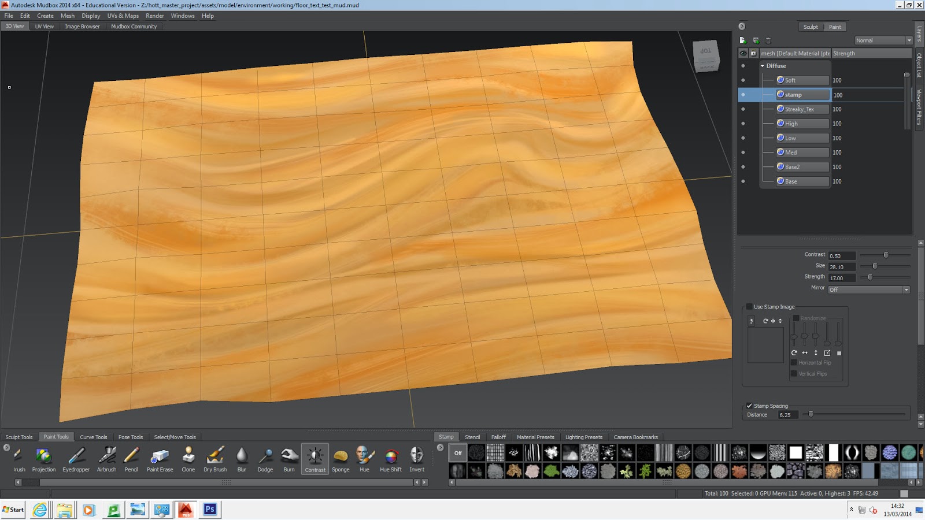925x520 pixels.
Task: Click the Distance value field
Action: tap(787, 415)
